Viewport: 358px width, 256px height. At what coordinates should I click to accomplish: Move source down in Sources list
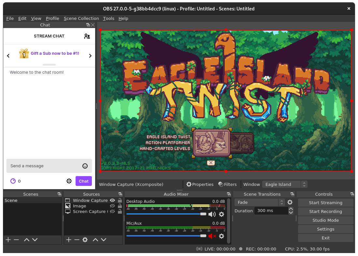click(104, 240)
